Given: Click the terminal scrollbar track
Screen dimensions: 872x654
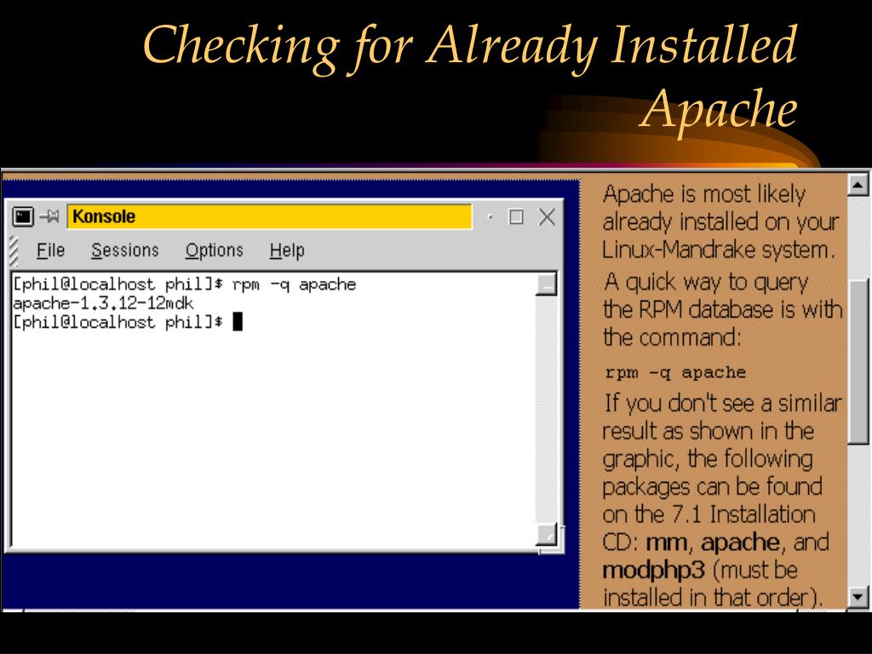Looking at the screenshot, I should pos(546,409).
